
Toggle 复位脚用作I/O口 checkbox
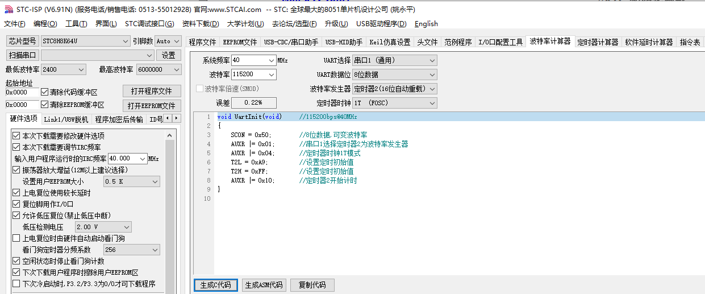(x=16, y=204)
